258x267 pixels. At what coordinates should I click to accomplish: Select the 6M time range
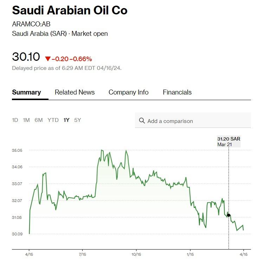pos(39,120)
